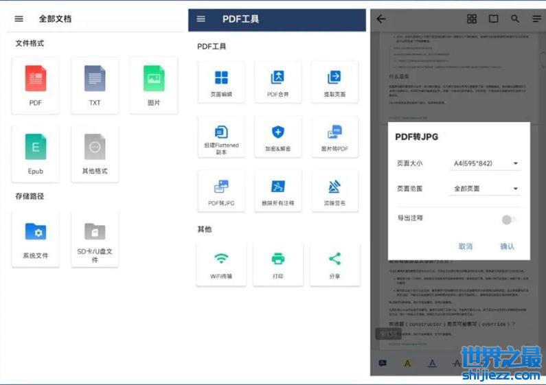This screenshot has height=385, width=546.
Task: Start WiFi传输 file transfer
Action: 221,264
